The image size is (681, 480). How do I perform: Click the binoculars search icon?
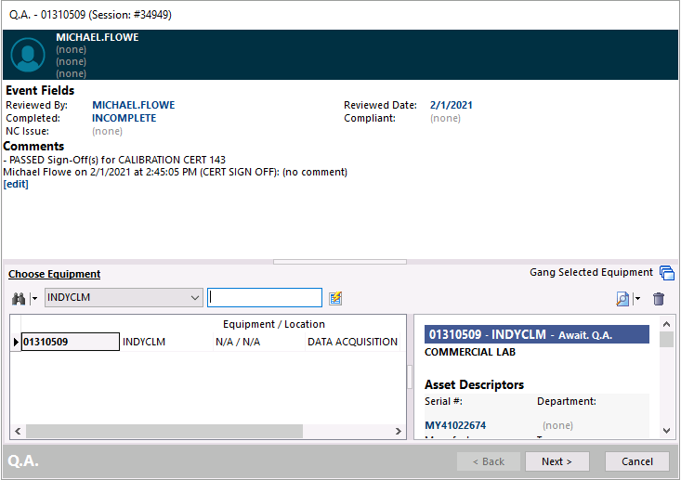[x=18, y=298]
